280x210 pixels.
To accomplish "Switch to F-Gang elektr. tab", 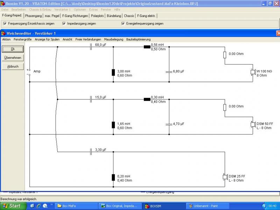I will [146, 16].
